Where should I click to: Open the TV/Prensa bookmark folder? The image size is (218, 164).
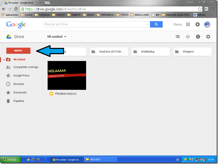(x=42, y=15)
